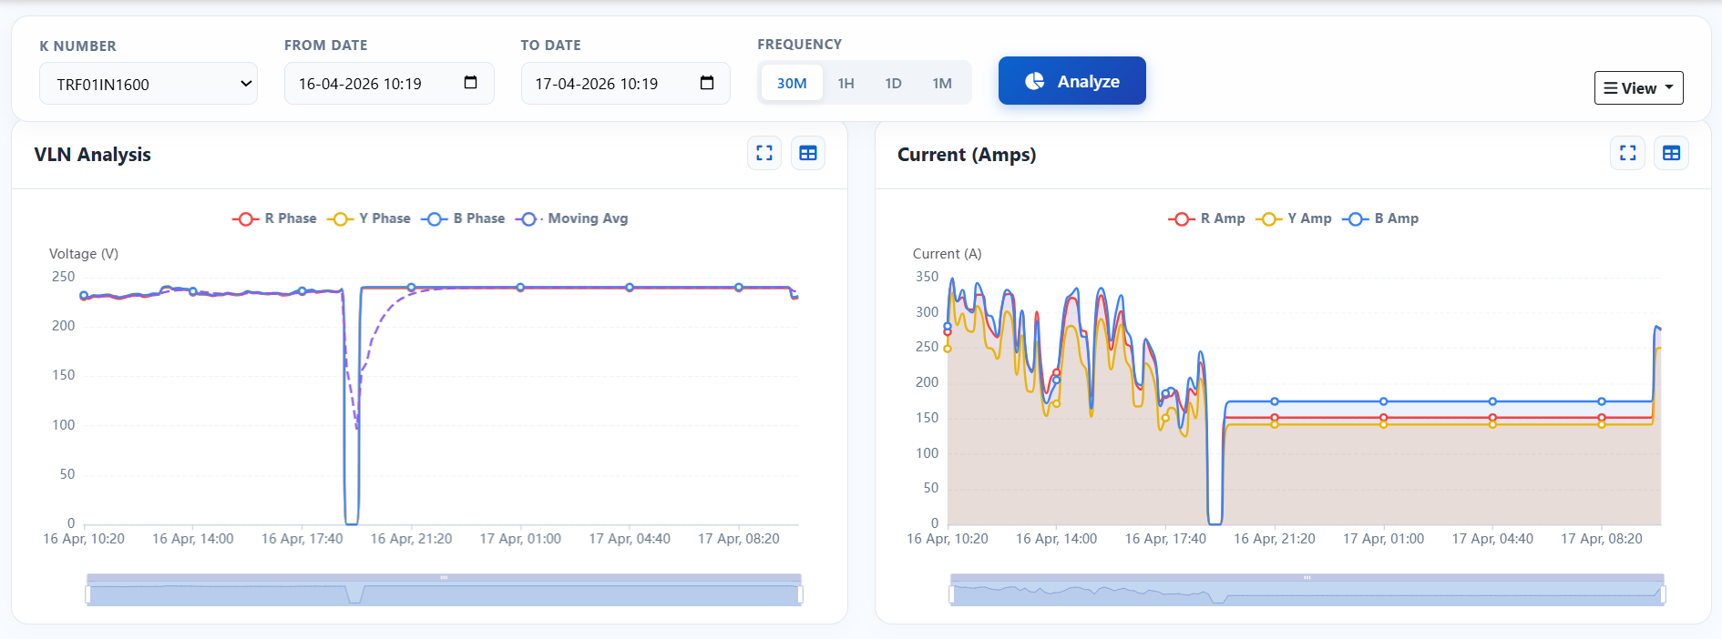Image resolution: width=1722 pixels, height=639 pixels.
Task: Open calendar picker in From Date field
Action: pyautogui.click(x=470, y=83)
